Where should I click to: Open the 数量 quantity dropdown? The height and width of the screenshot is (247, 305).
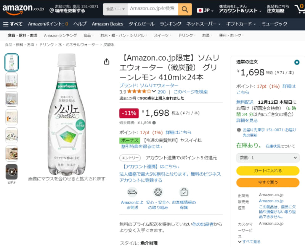tap(268, 157)
